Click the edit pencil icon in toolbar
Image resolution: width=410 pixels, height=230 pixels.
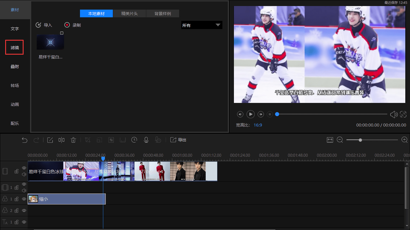[50, 140]
